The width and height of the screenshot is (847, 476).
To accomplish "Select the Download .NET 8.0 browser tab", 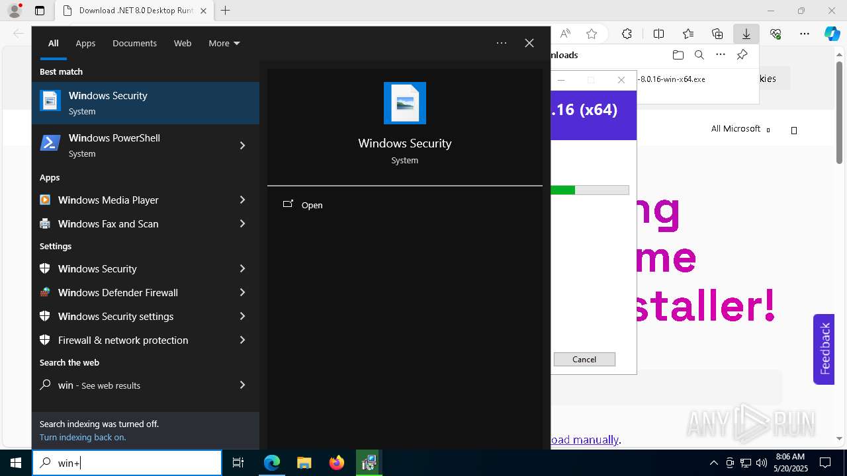I will click(134, 11).
